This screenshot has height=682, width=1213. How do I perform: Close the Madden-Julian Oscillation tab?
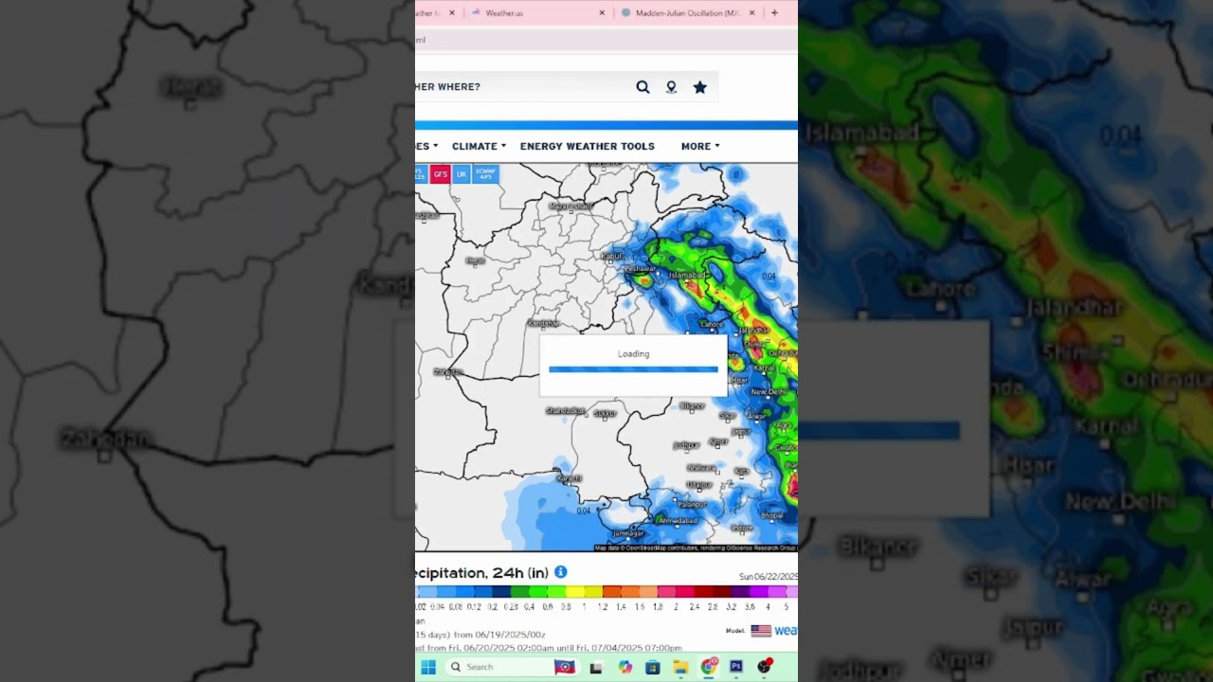752,13
